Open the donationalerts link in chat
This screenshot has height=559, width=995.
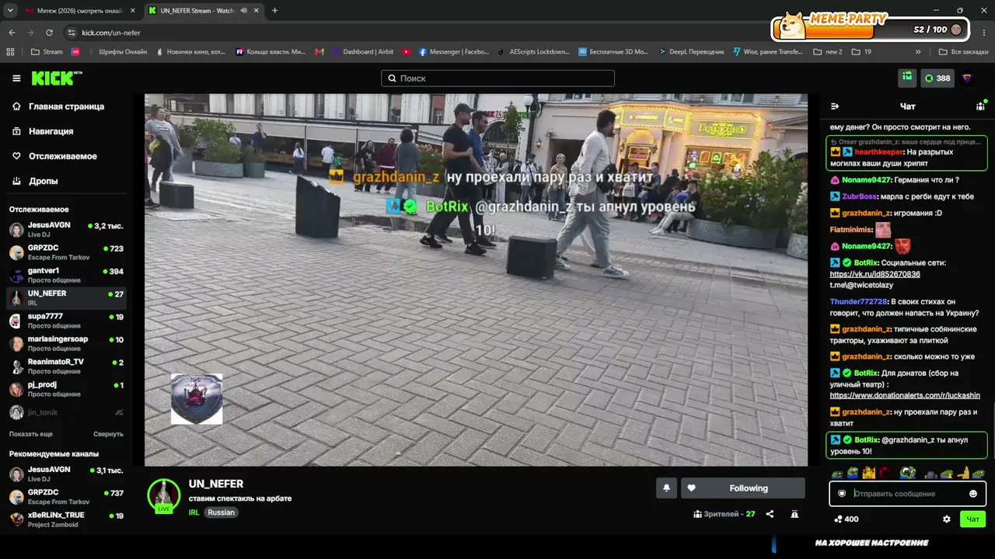pos(905,395)
